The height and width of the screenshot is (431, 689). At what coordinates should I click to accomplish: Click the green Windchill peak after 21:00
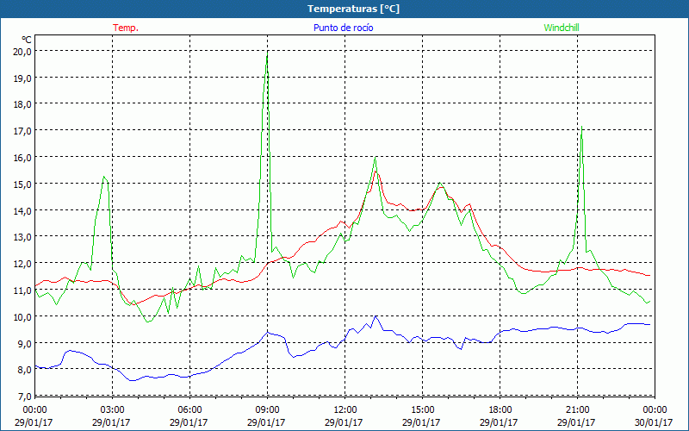[x=581, y=127]
